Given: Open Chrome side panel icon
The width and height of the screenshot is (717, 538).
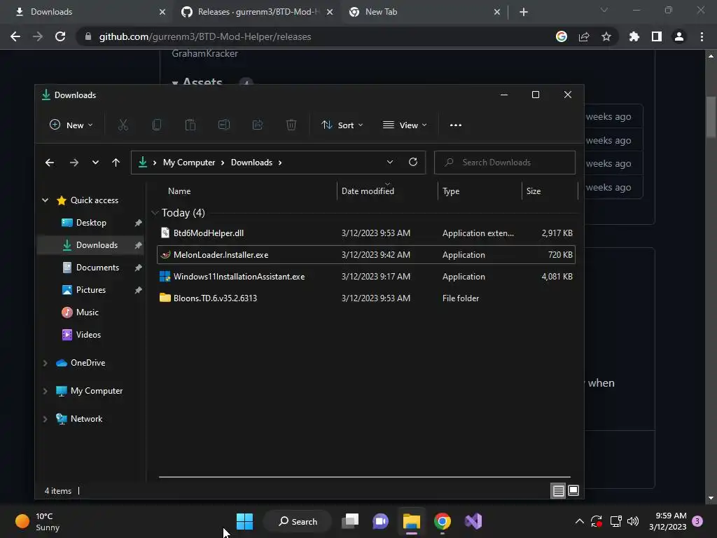Looking at the screenshot, I should [657, 36].
